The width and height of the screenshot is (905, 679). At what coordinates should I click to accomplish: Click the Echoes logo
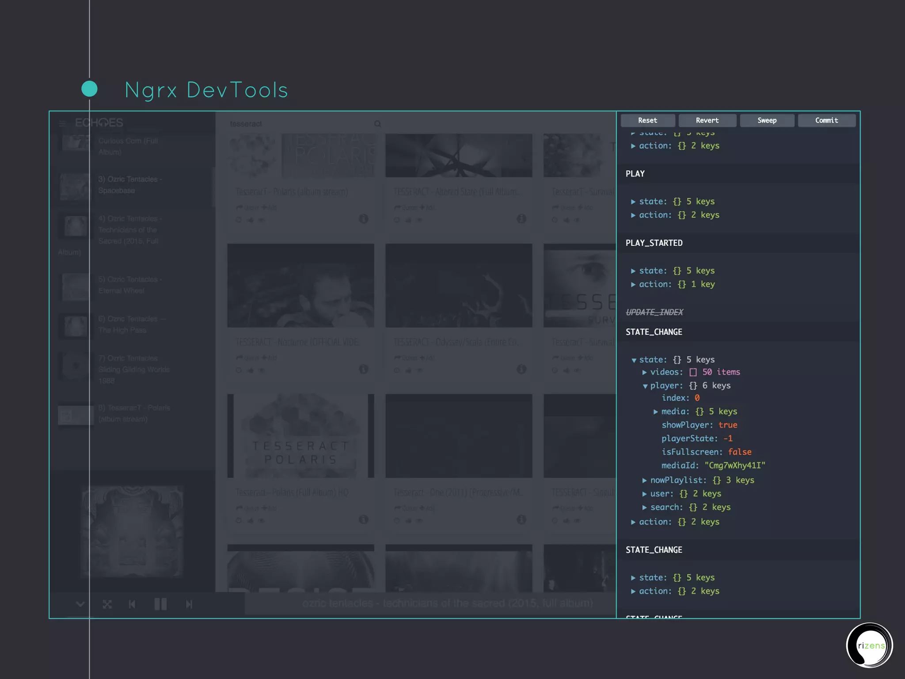click(99, 122)
